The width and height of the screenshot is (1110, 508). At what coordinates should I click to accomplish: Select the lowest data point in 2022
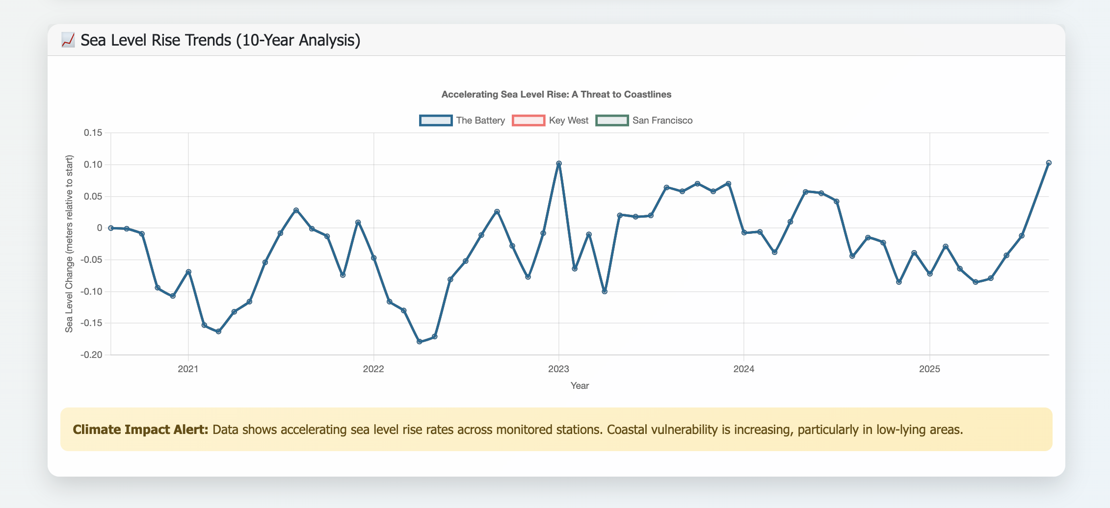click(419, 341)
